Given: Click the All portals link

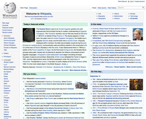Looking at the screenshot, I should click(x=134, y=19).
